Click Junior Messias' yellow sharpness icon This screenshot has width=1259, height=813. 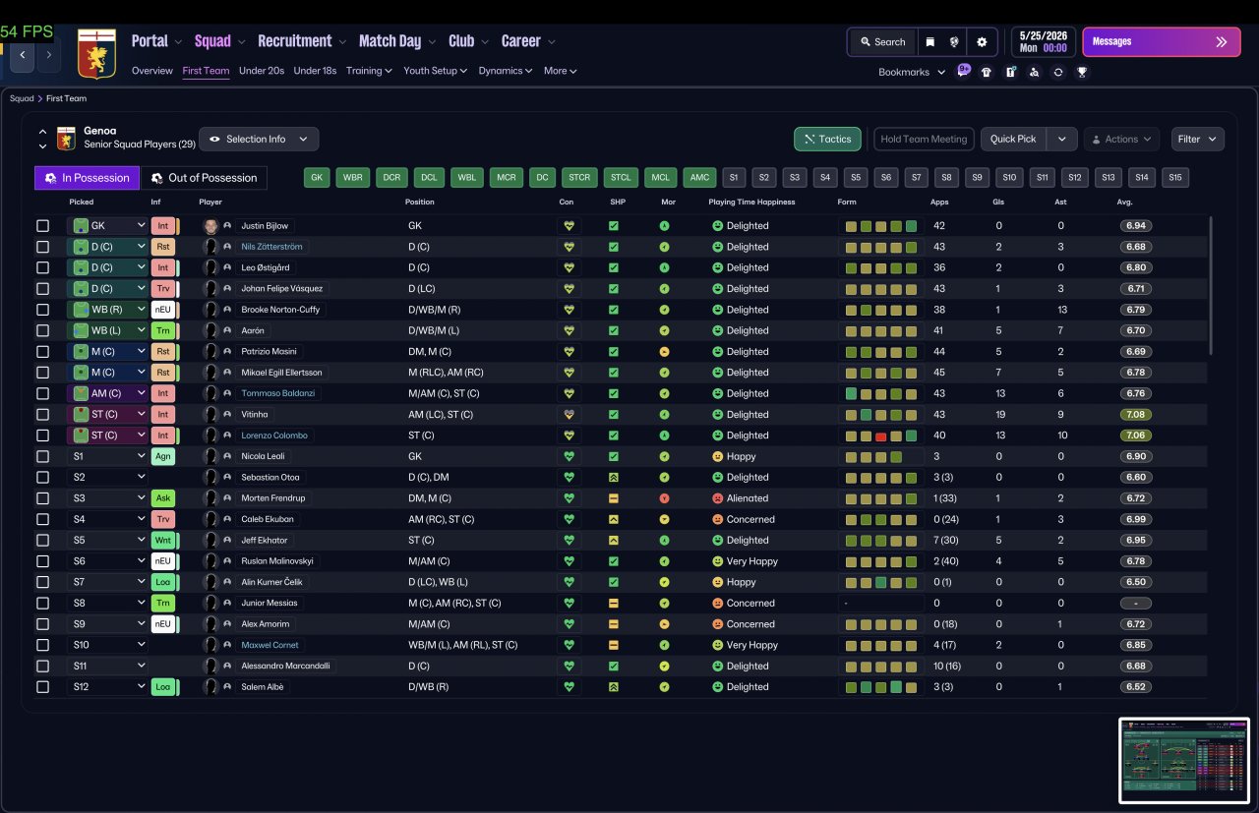[x=613, y=604]
